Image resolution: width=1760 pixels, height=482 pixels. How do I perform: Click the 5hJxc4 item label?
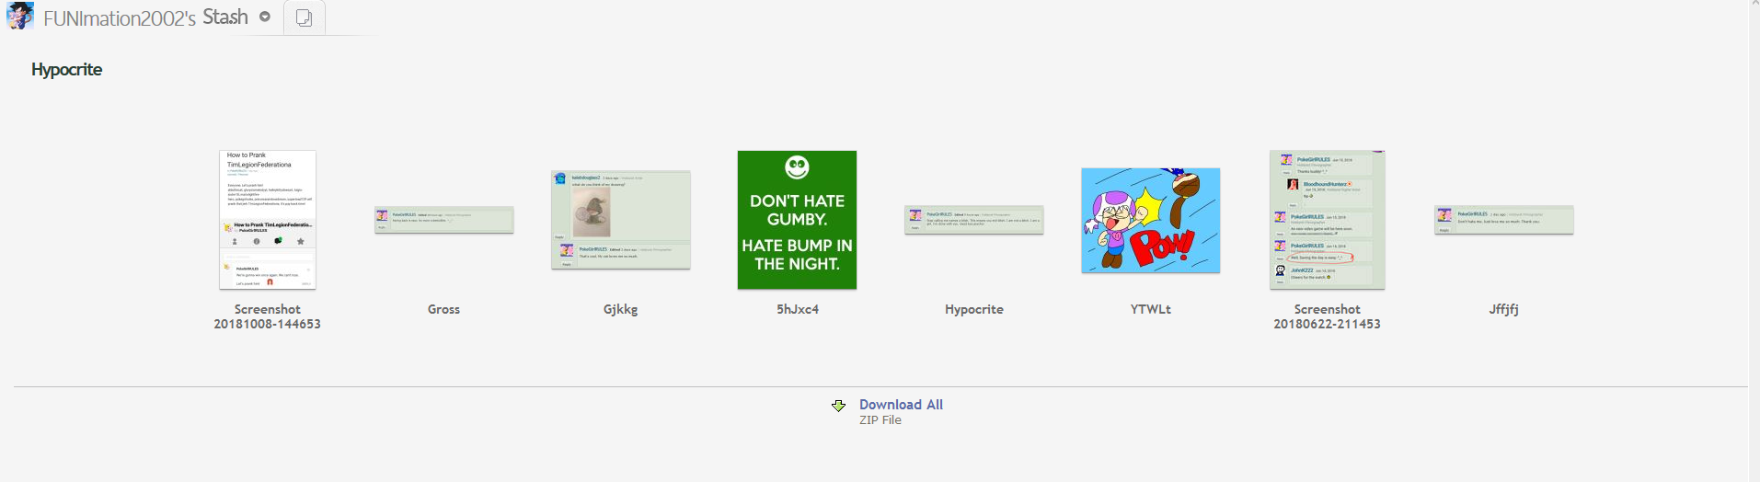point(798,309)
